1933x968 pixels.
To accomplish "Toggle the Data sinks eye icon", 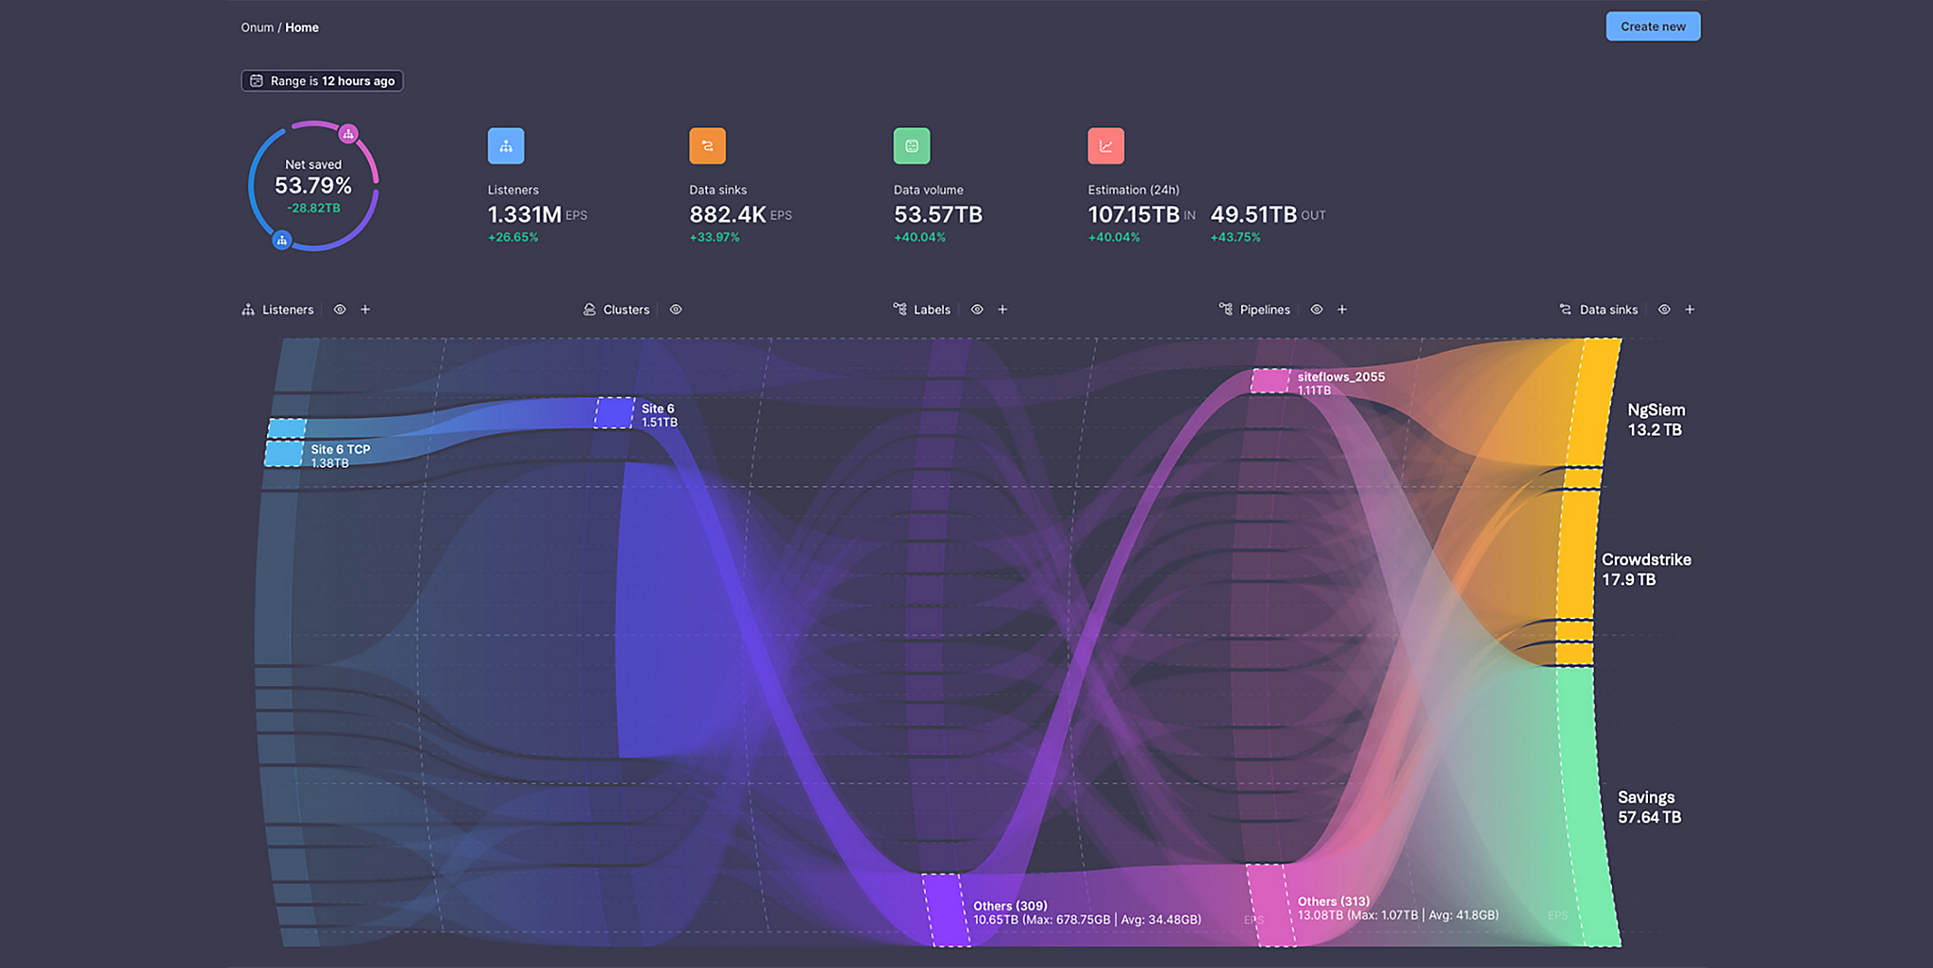I will pos(1664,309).
